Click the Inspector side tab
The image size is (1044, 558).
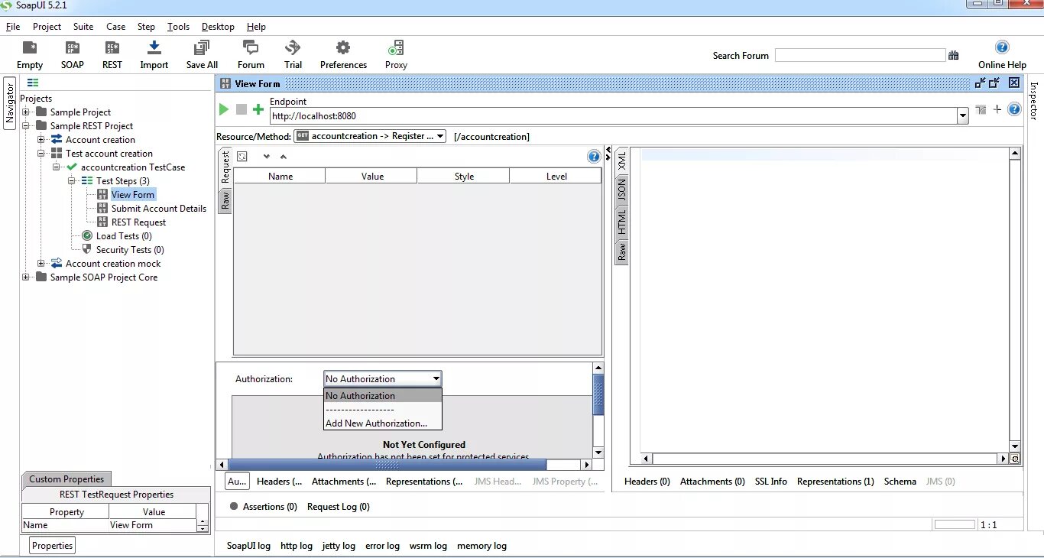(x=1034, y=100)
